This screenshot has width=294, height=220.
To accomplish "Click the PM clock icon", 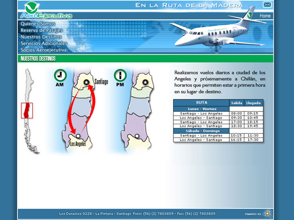I will coord(120,75).
